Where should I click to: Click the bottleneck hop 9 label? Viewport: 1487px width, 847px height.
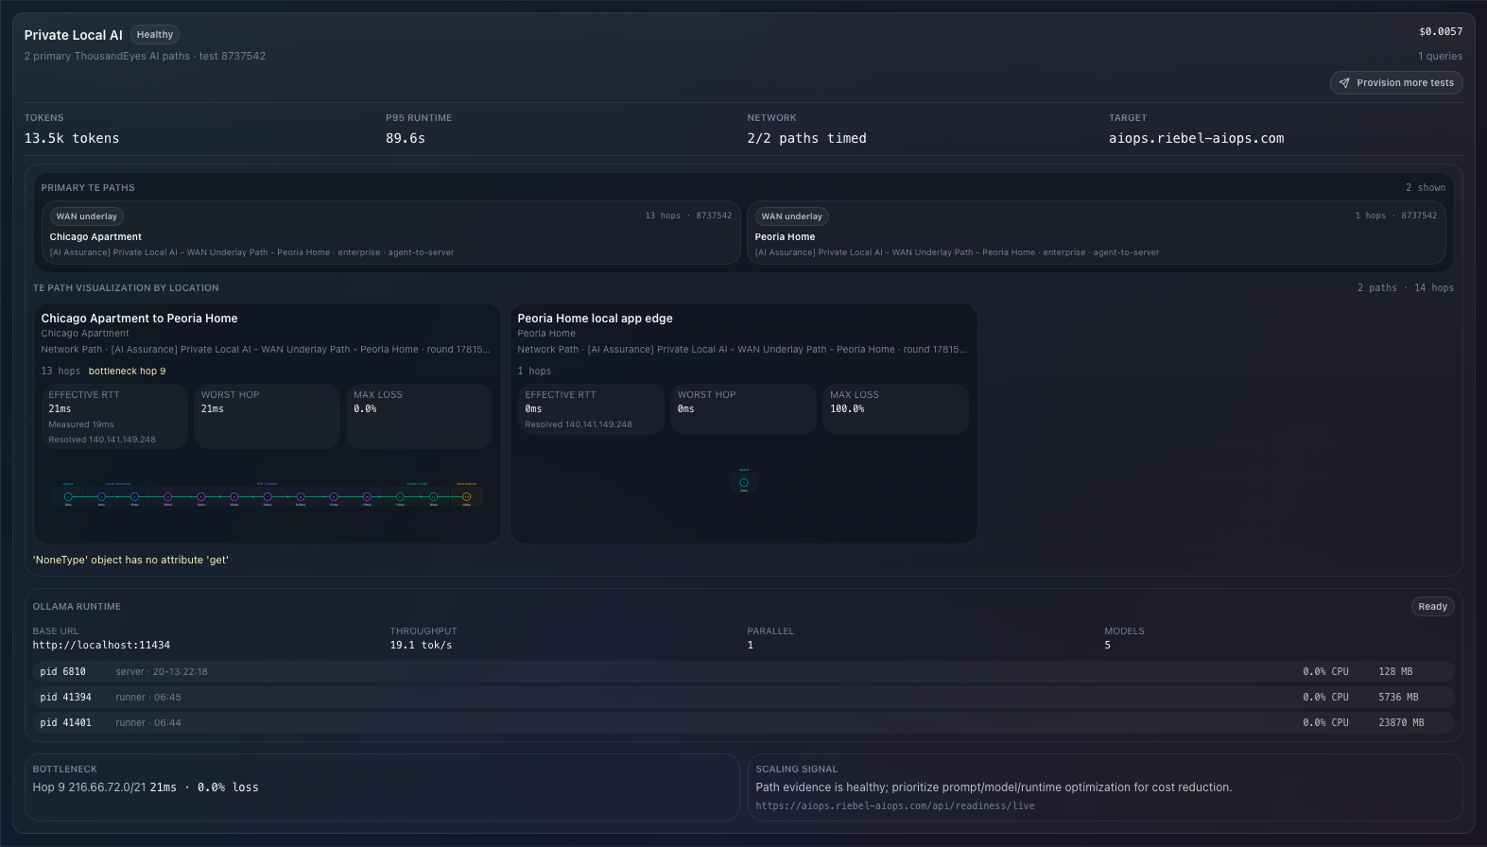pyautogui.click(x=127, y=372)
